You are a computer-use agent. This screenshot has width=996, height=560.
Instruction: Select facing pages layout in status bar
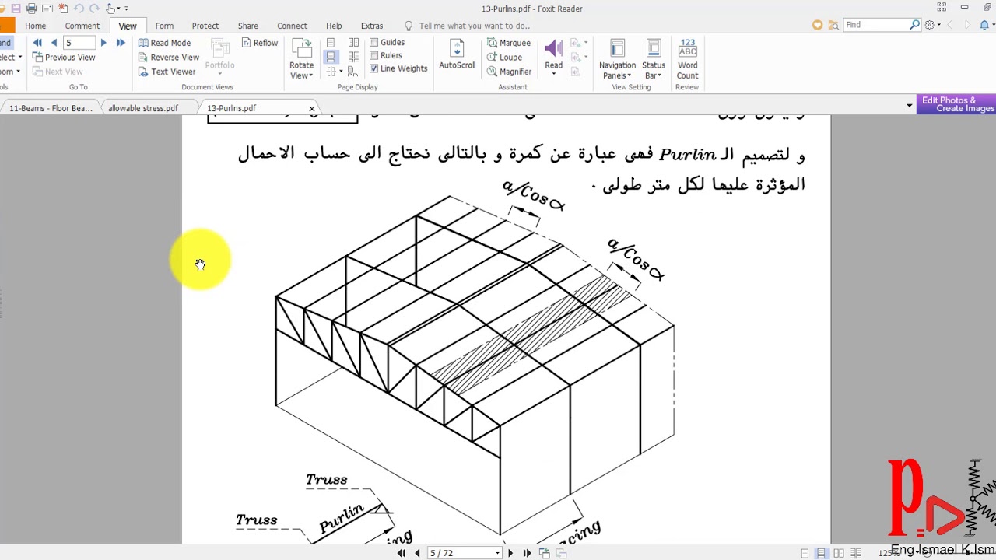pyautogui.click(x=839, y=553)
